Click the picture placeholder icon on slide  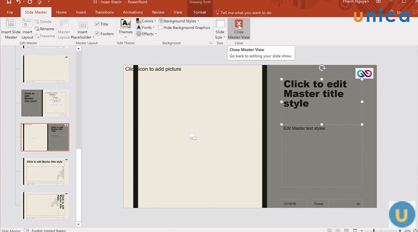click(x=193, y=137)
